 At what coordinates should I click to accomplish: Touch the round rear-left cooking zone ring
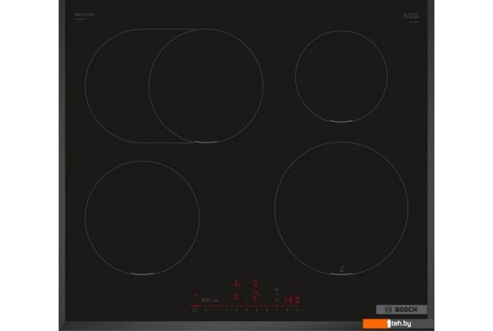click(206, 85)
